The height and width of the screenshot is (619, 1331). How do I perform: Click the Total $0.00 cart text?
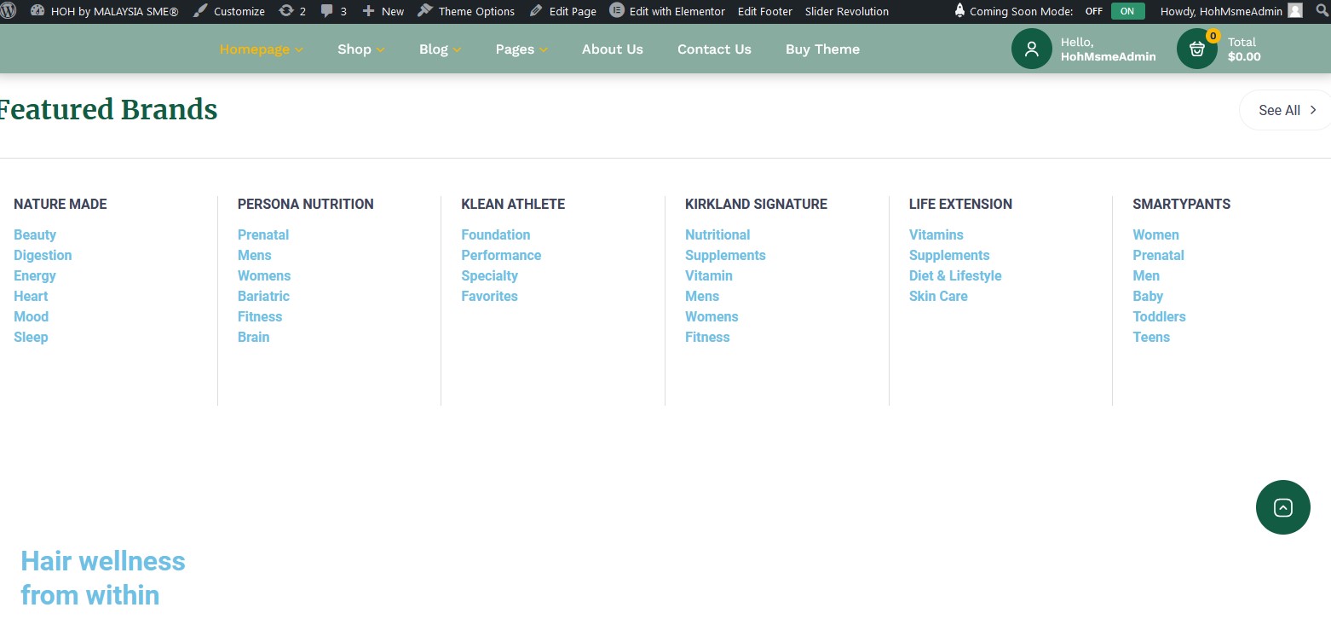point(1244,49)
